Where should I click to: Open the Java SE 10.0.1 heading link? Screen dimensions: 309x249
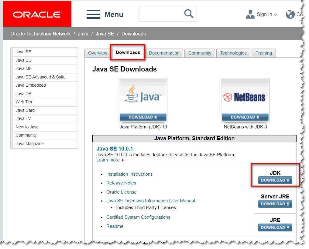click(115, 149)
